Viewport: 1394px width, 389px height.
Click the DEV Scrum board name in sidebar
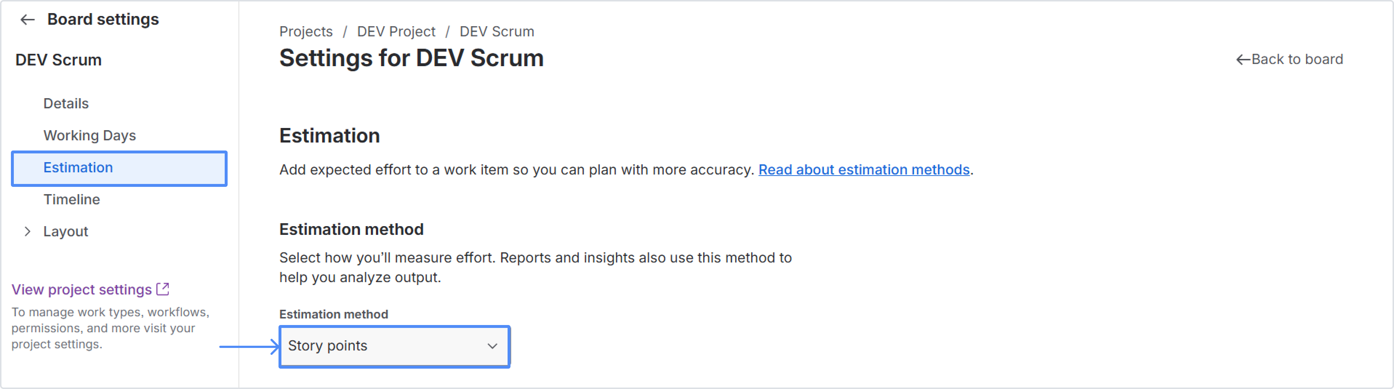[59, 60]
